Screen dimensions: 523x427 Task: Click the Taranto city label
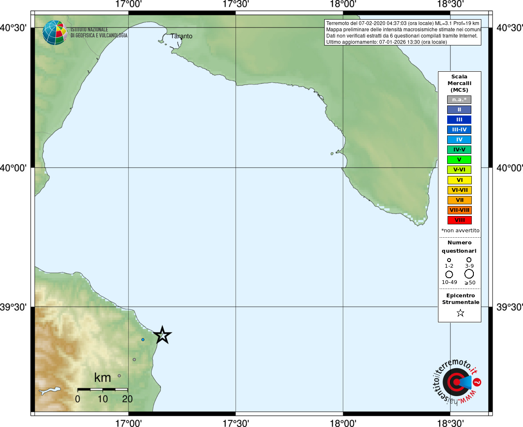click(182, 36)
